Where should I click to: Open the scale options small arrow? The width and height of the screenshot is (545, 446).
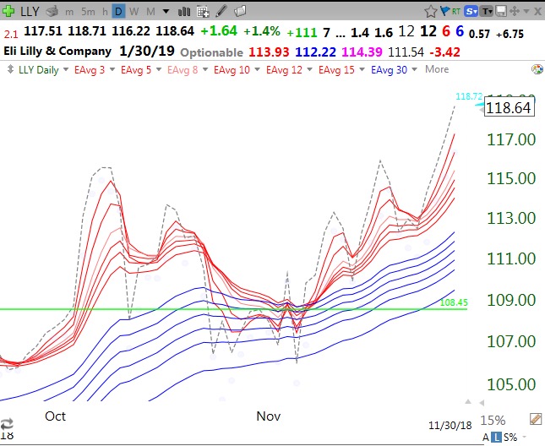525,437
